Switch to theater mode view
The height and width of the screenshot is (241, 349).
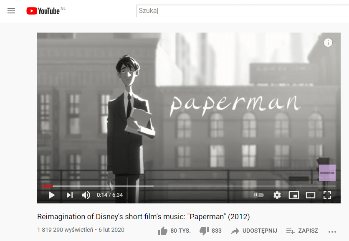click(311, 195)
